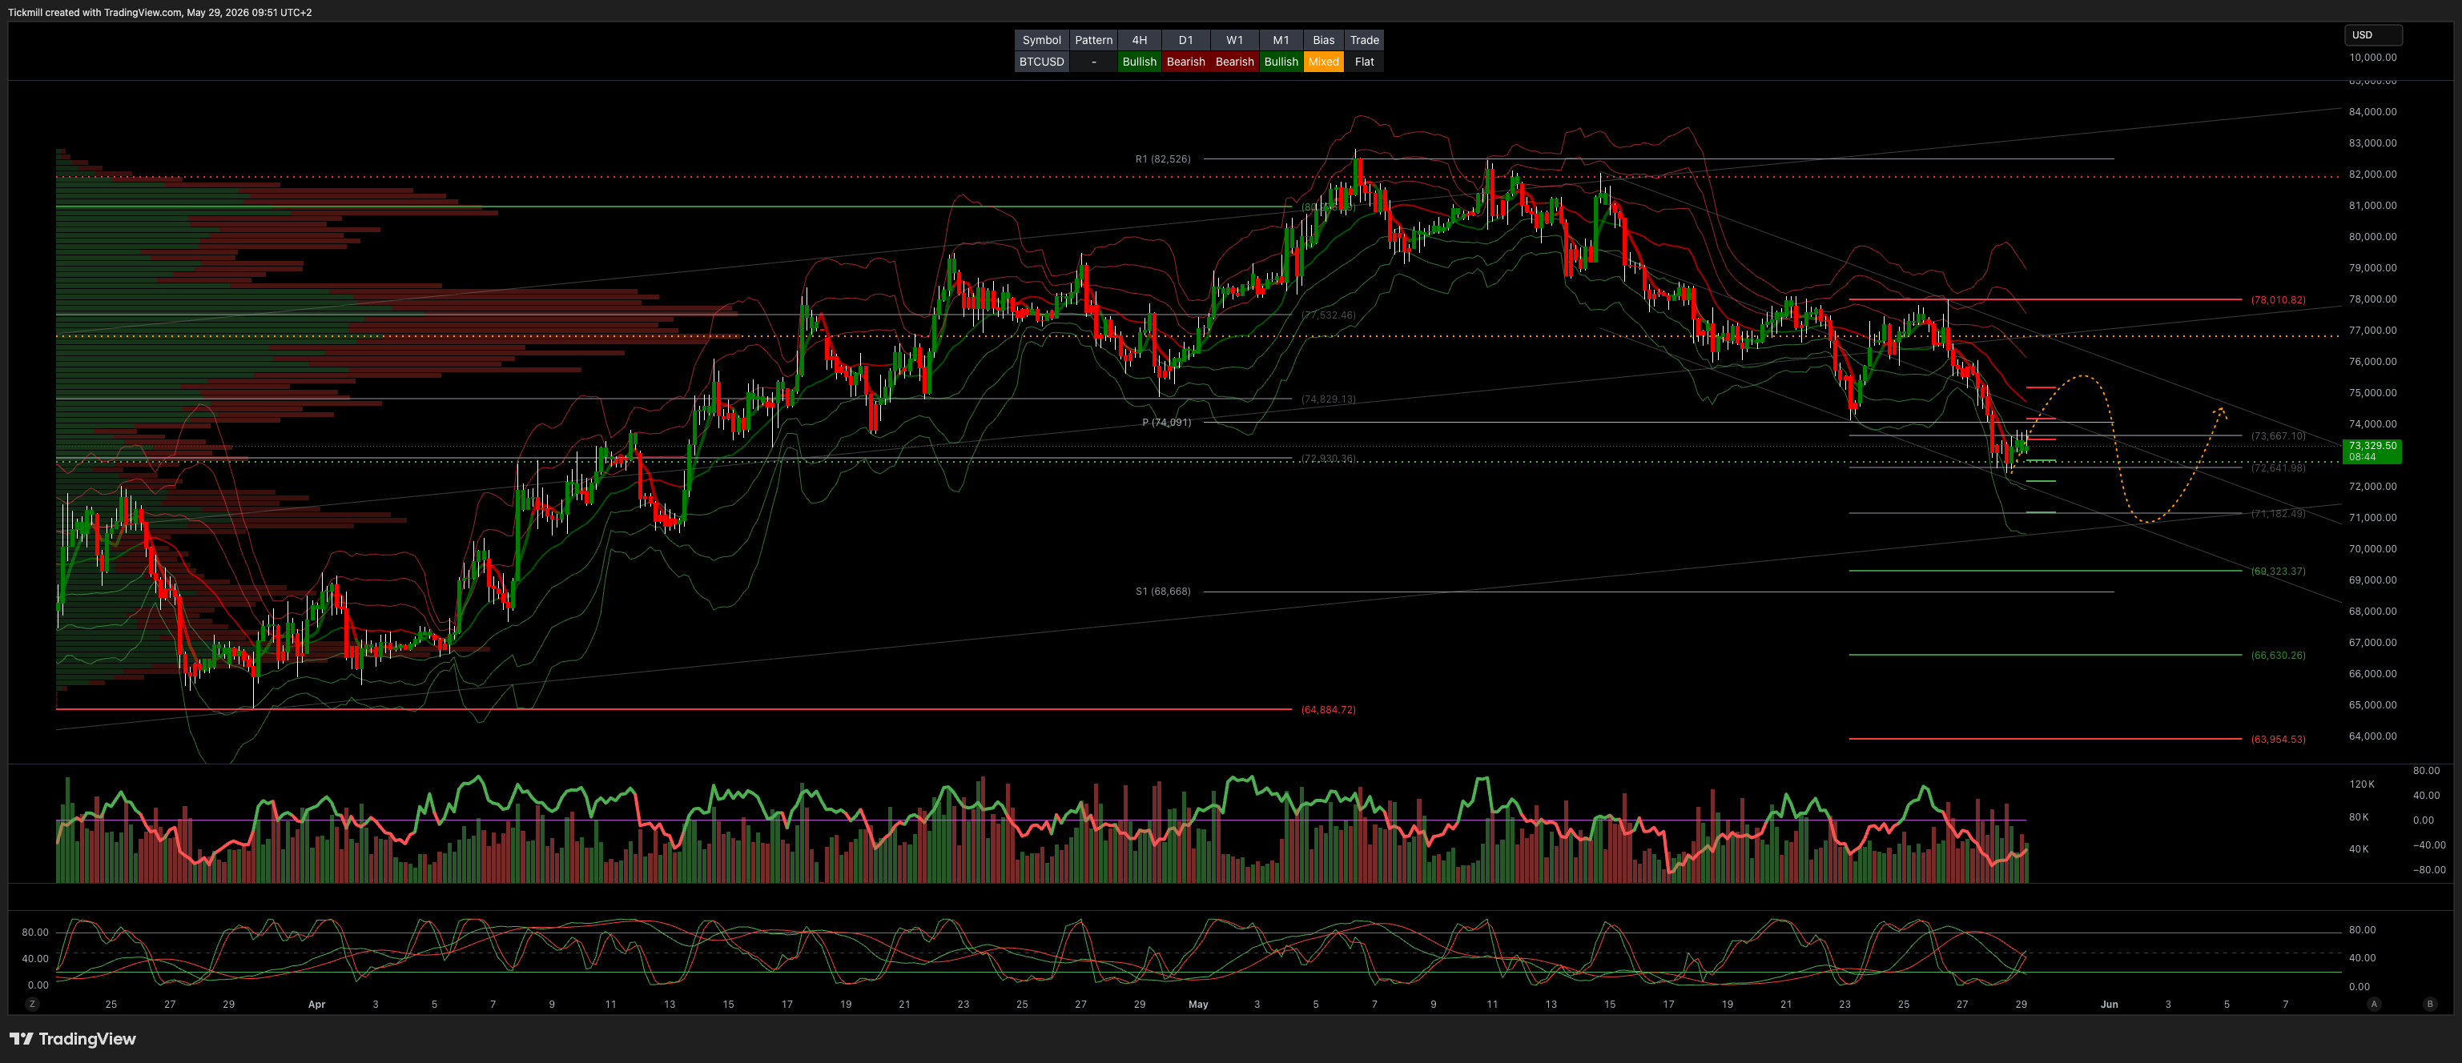
Task: Open the USD currency selector
Action: 2373,34
